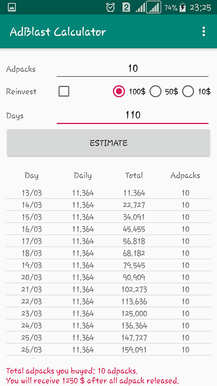The width and height of the screenshot is (217, 386).
Task: Tap the boxed signal strength icon
Action: coord(154,7)
